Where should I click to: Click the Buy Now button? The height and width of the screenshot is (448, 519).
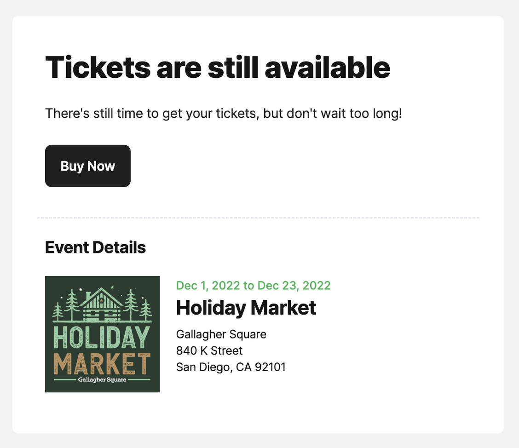87,166
